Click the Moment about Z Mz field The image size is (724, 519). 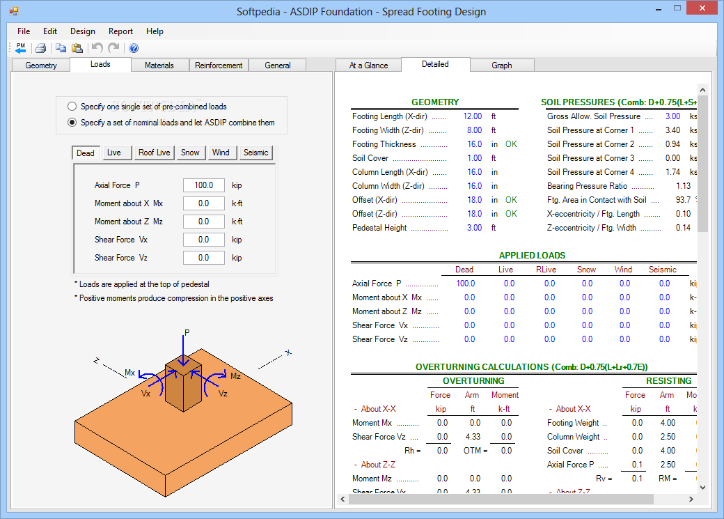coord(203,222)
